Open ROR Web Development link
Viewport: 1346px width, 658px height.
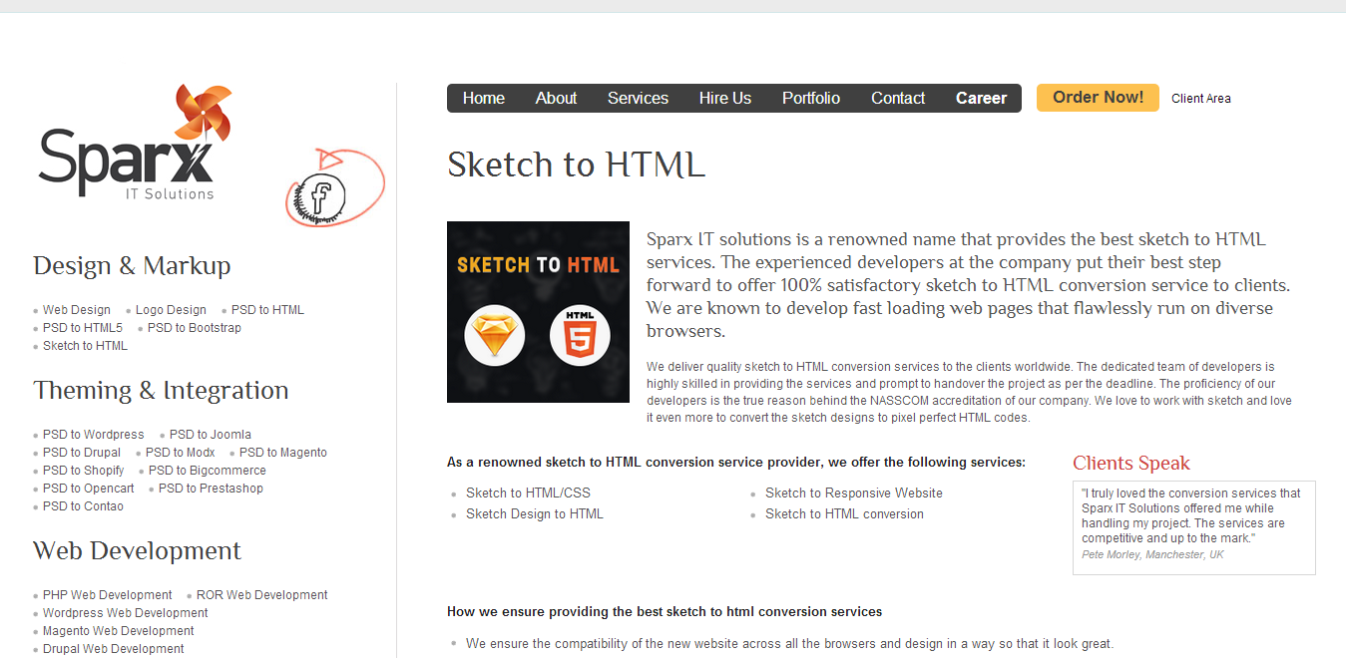[x=262, y=595]
